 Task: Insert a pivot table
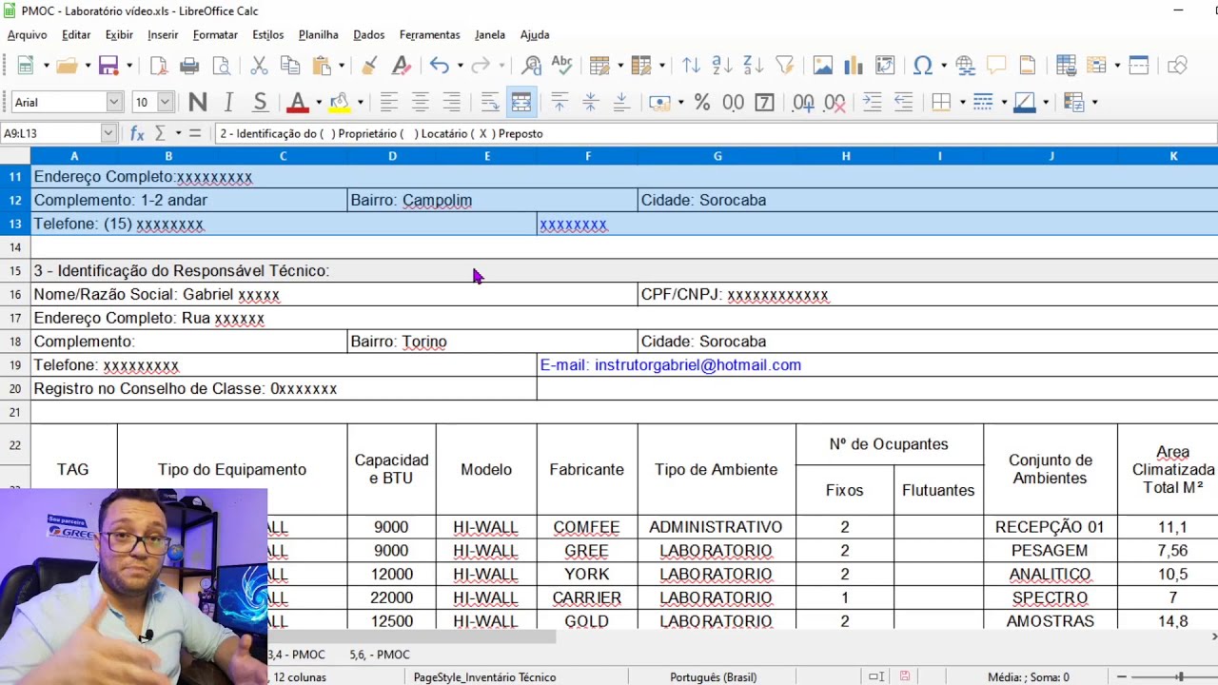pos(885,66)
